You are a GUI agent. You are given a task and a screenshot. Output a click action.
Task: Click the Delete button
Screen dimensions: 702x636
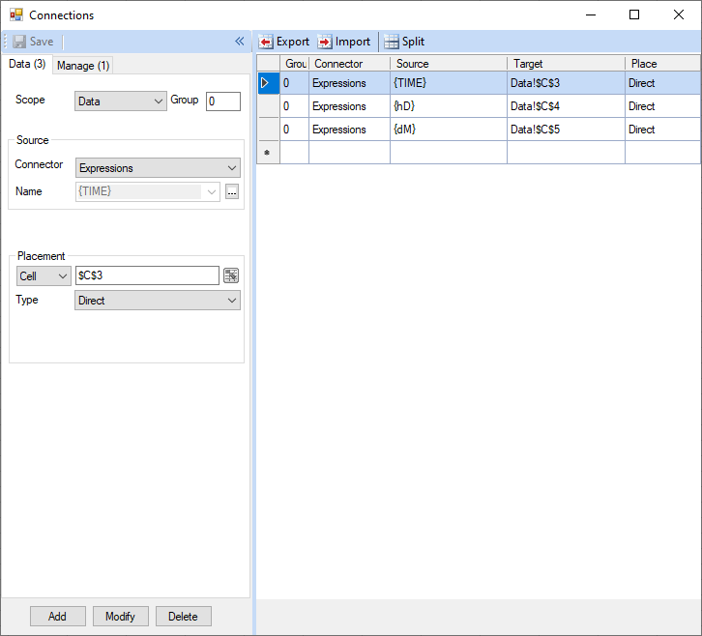[183, 617]
